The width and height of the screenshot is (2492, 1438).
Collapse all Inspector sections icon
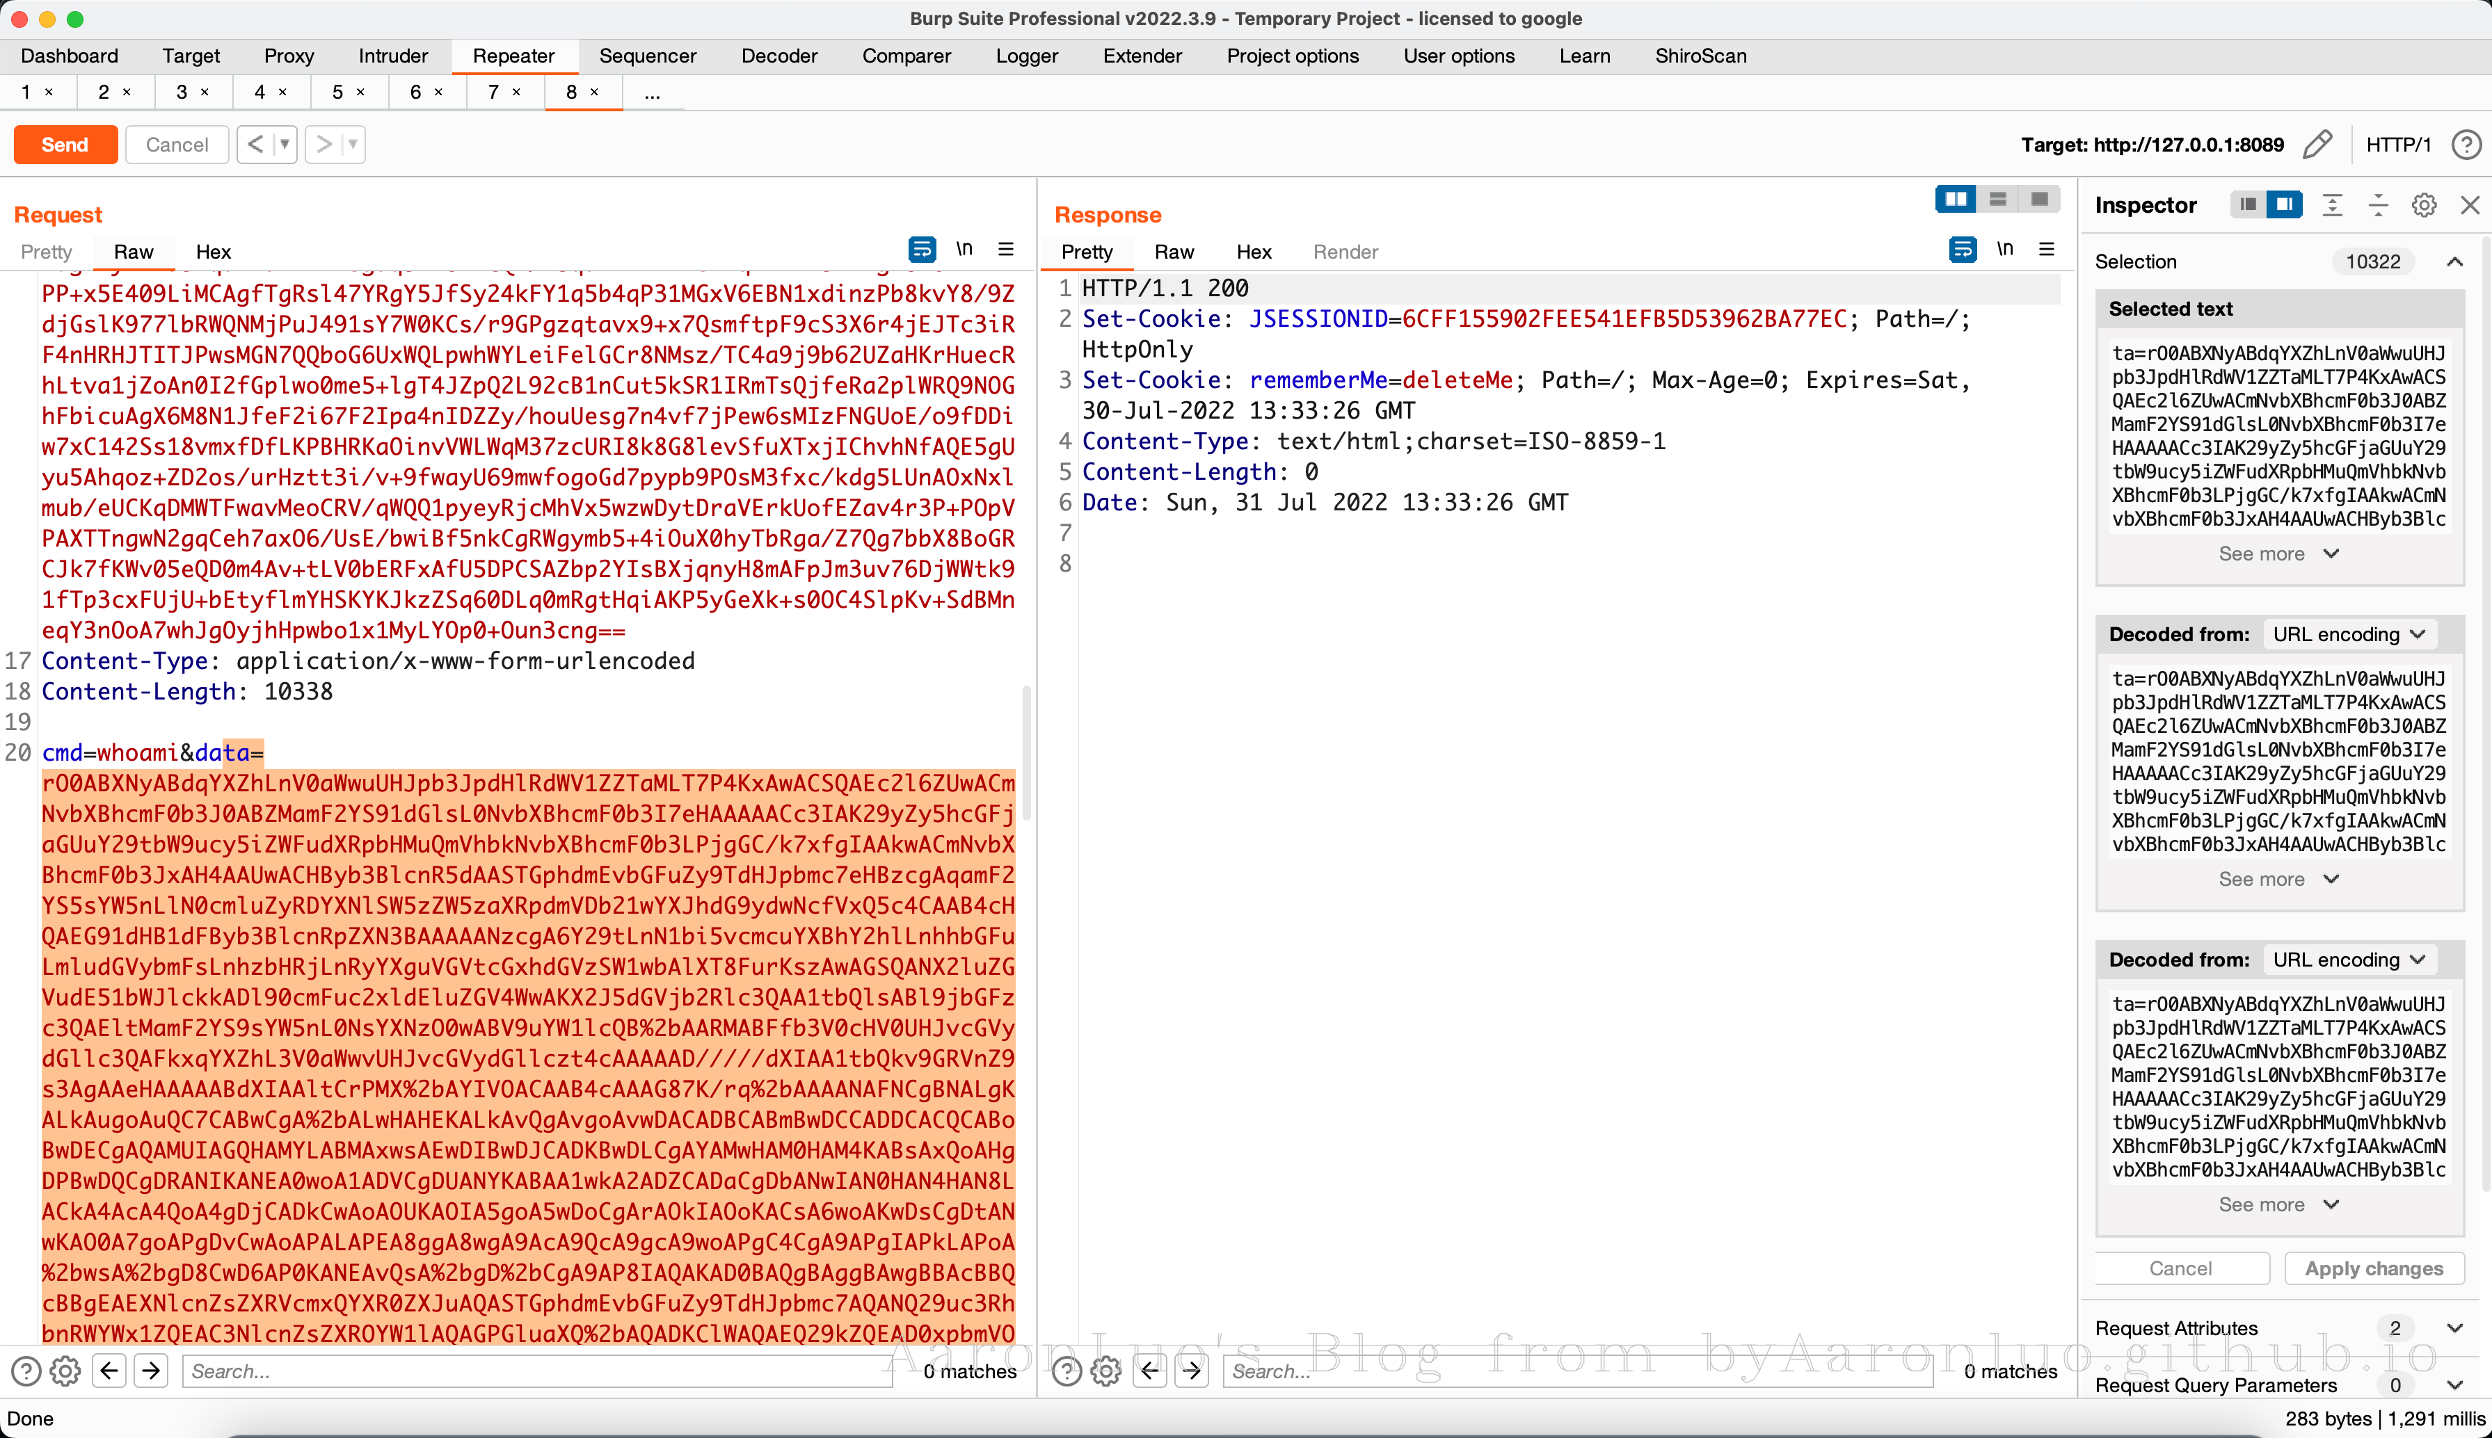[x=2377, y=204]
